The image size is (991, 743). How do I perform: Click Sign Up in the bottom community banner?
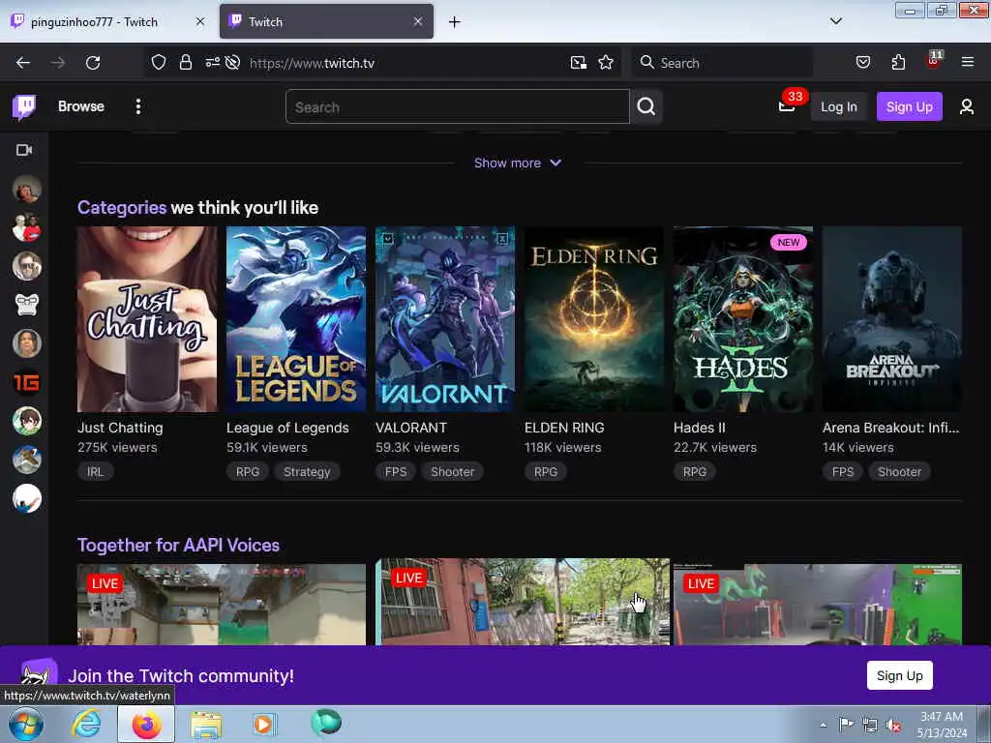pyautogui.click(x=899, y=676)
